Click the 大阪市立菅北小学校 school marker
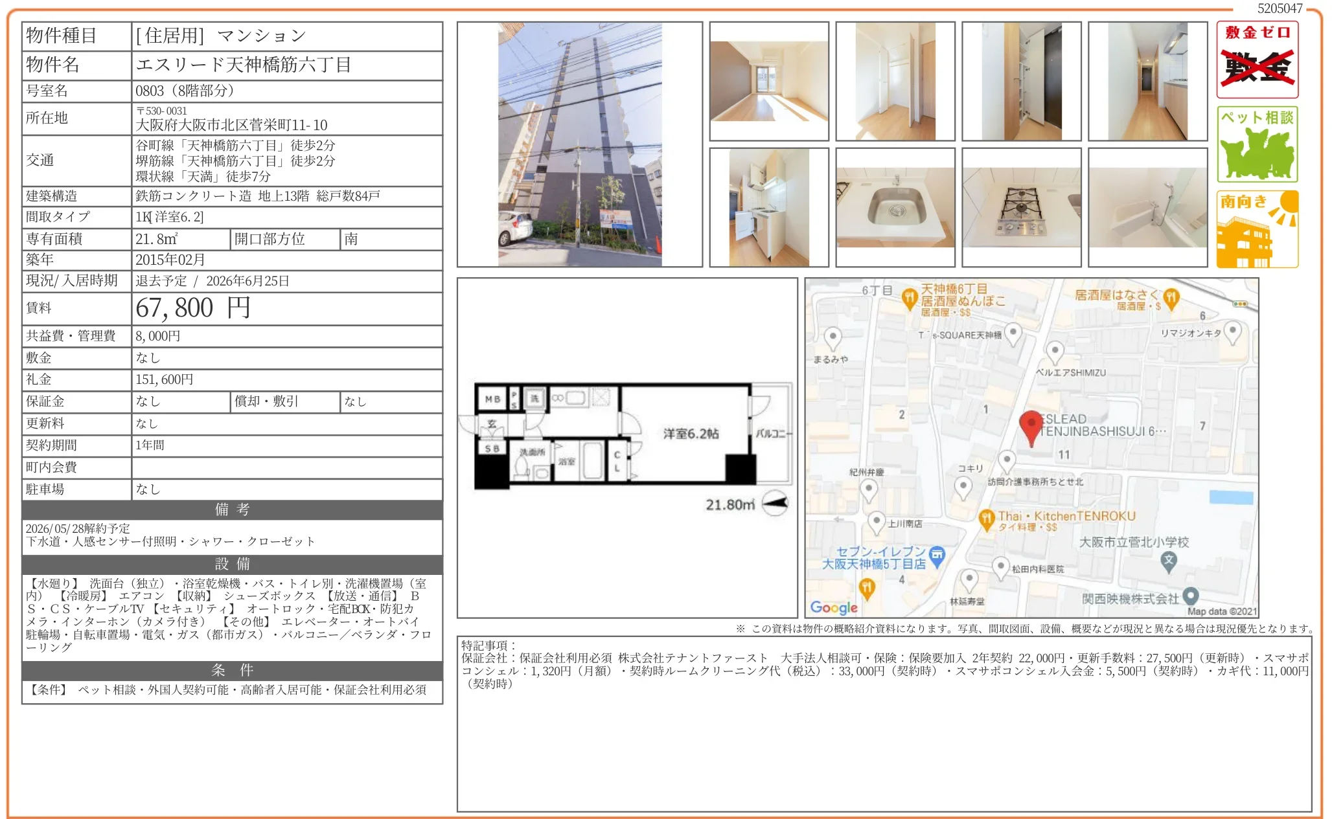The width and height of the screenshot is (1332, 819). (x=1168, y=561)
